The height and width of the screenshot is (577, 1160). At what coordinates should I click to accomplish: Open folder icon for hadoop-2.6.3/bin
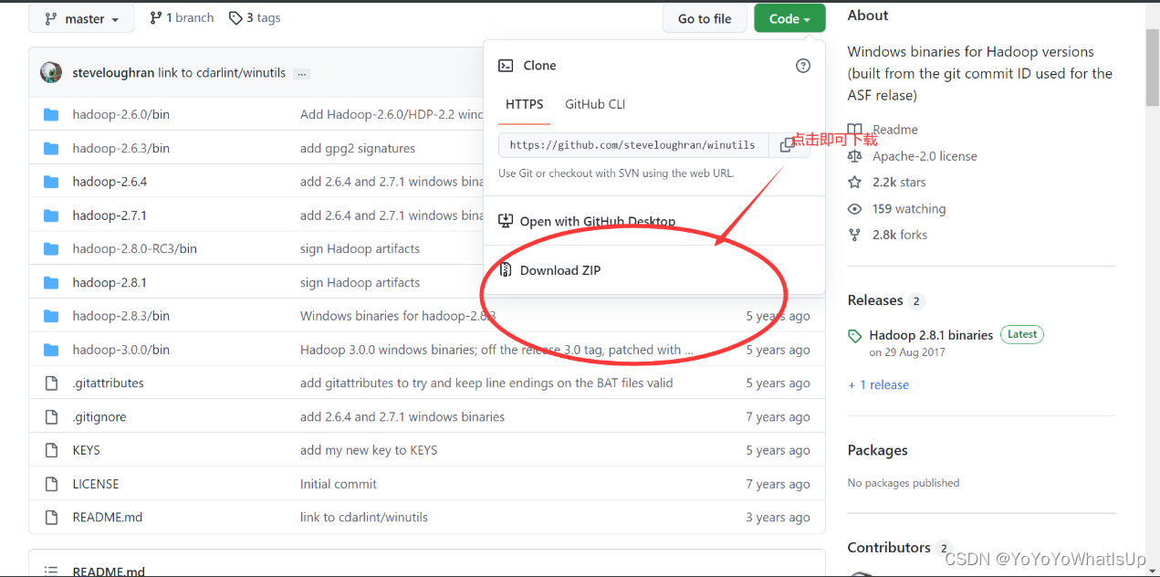tap(51, 148)
